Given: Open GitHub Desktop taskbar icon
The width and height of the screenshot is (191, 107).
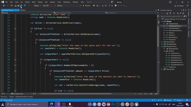Looking at the screenshot, I should 137,104.
